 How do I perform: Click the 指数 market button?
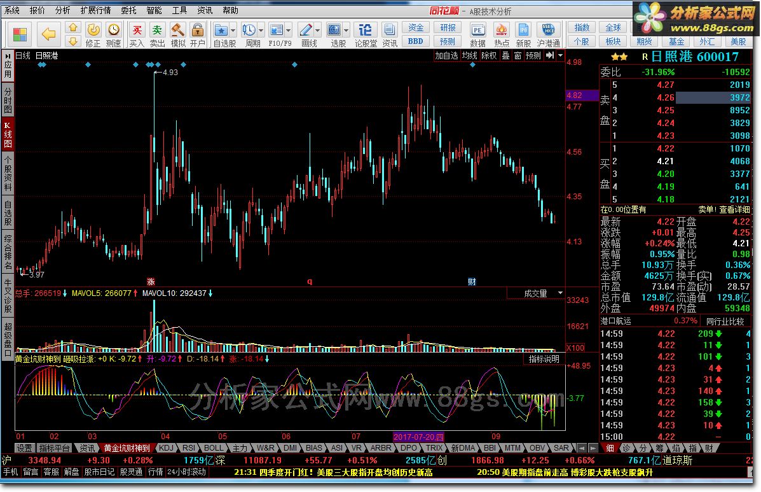582,27
